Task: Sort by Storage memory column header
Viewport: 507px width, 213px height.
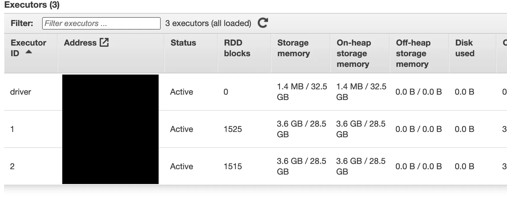Action: tap(294, 48)
